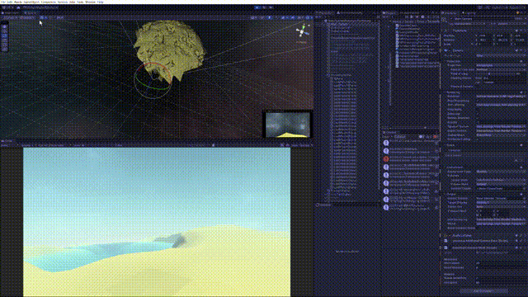Click the Play button in the top toolbar

click(257, 7)
